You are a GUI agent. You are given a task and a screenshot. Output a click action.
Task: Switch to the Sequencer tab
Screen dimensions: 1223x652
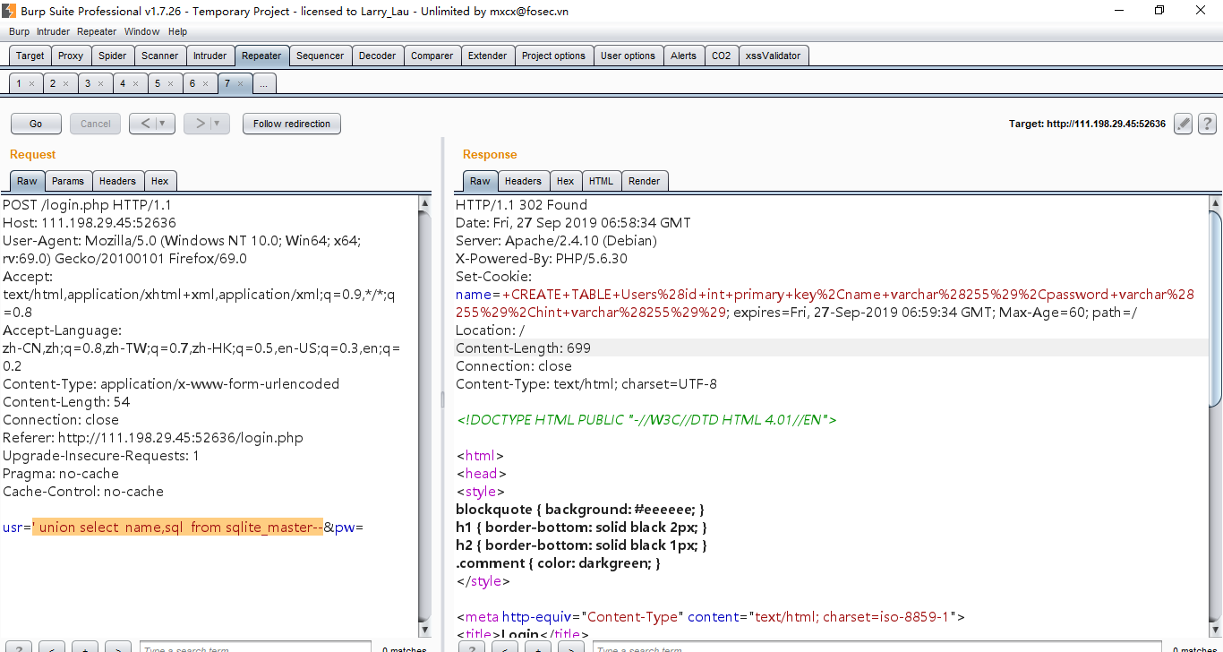pyautogui.click(x=320, y=56)
